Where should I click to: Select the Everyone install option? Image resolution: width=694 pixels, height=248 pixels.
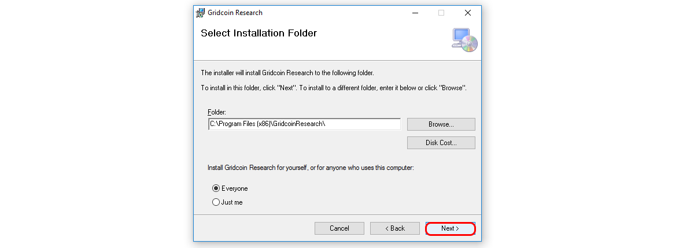pyautogui.click(x=216, y=188)
